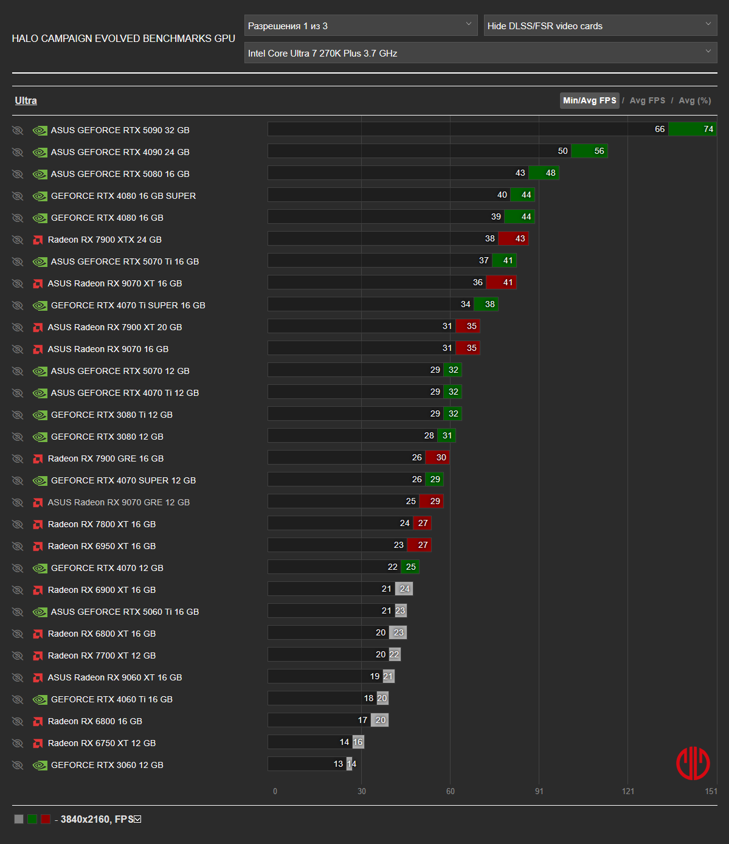Click the RX 7900 XTX red bar showing 43
Image resolution: width=729 pixels, height=844 pixels.
514,238
